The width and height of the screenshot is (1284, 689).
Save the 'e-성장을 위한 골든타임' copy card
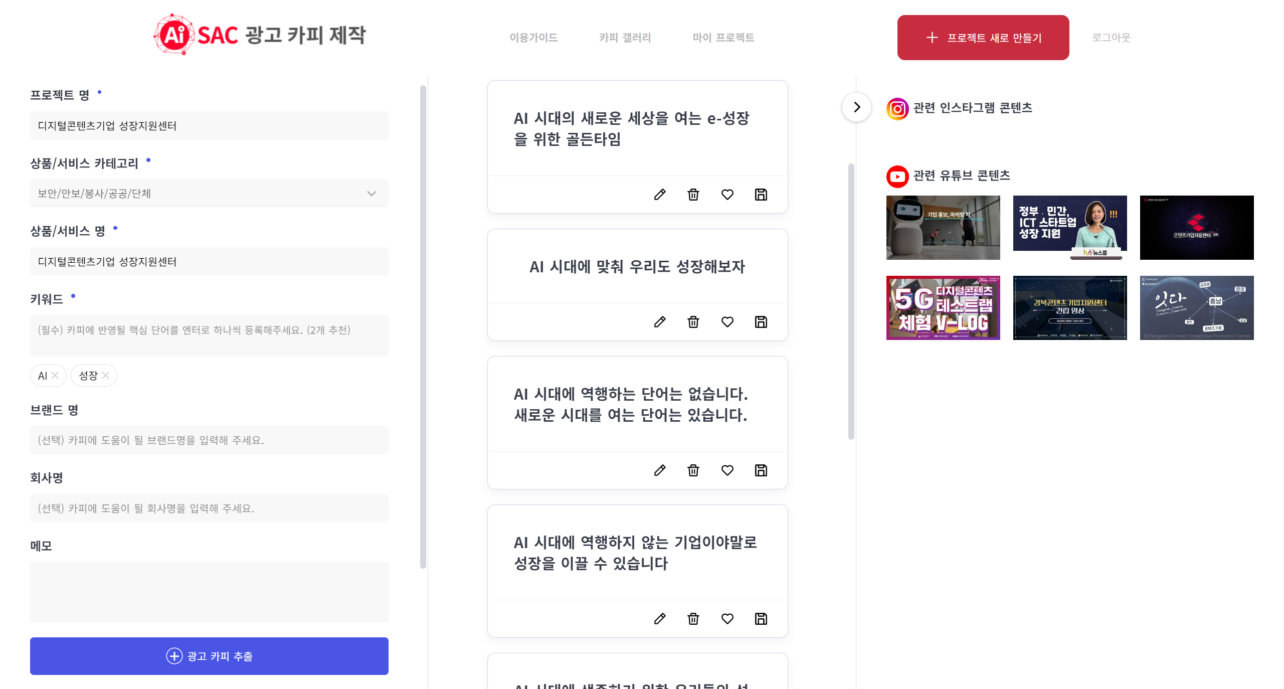pyautogui.click(x=761, y=195)
